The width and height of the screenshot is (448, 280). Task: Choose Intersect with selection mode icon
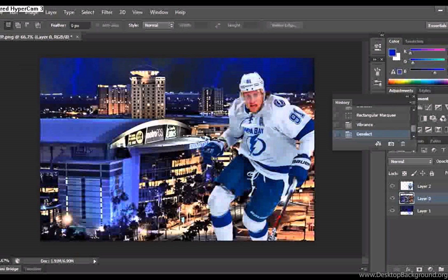[x=38, y=25]
